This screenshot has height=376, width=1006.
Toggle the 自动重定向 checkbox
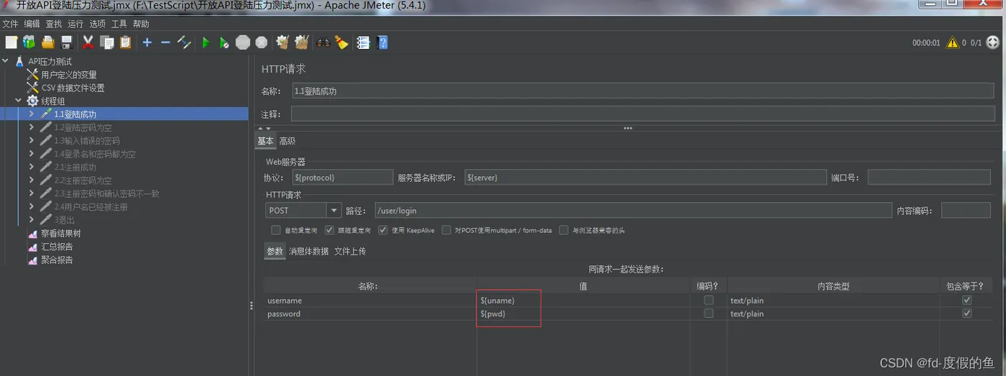[x=276, y=230]
